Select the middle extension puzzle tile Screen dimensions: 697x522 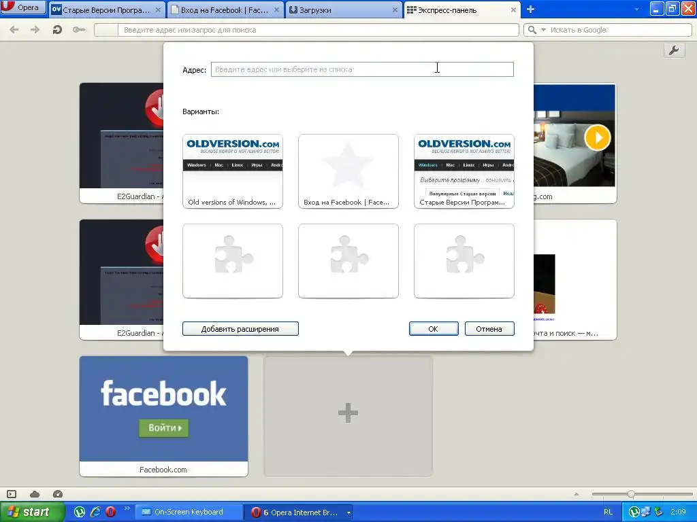348,261
